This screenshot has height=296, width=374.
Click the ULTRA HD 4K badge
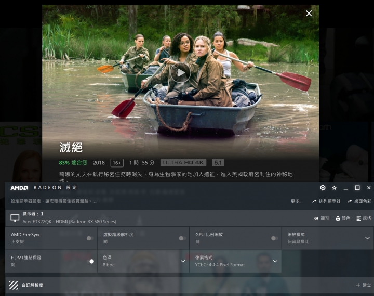(x=183, y=163)
